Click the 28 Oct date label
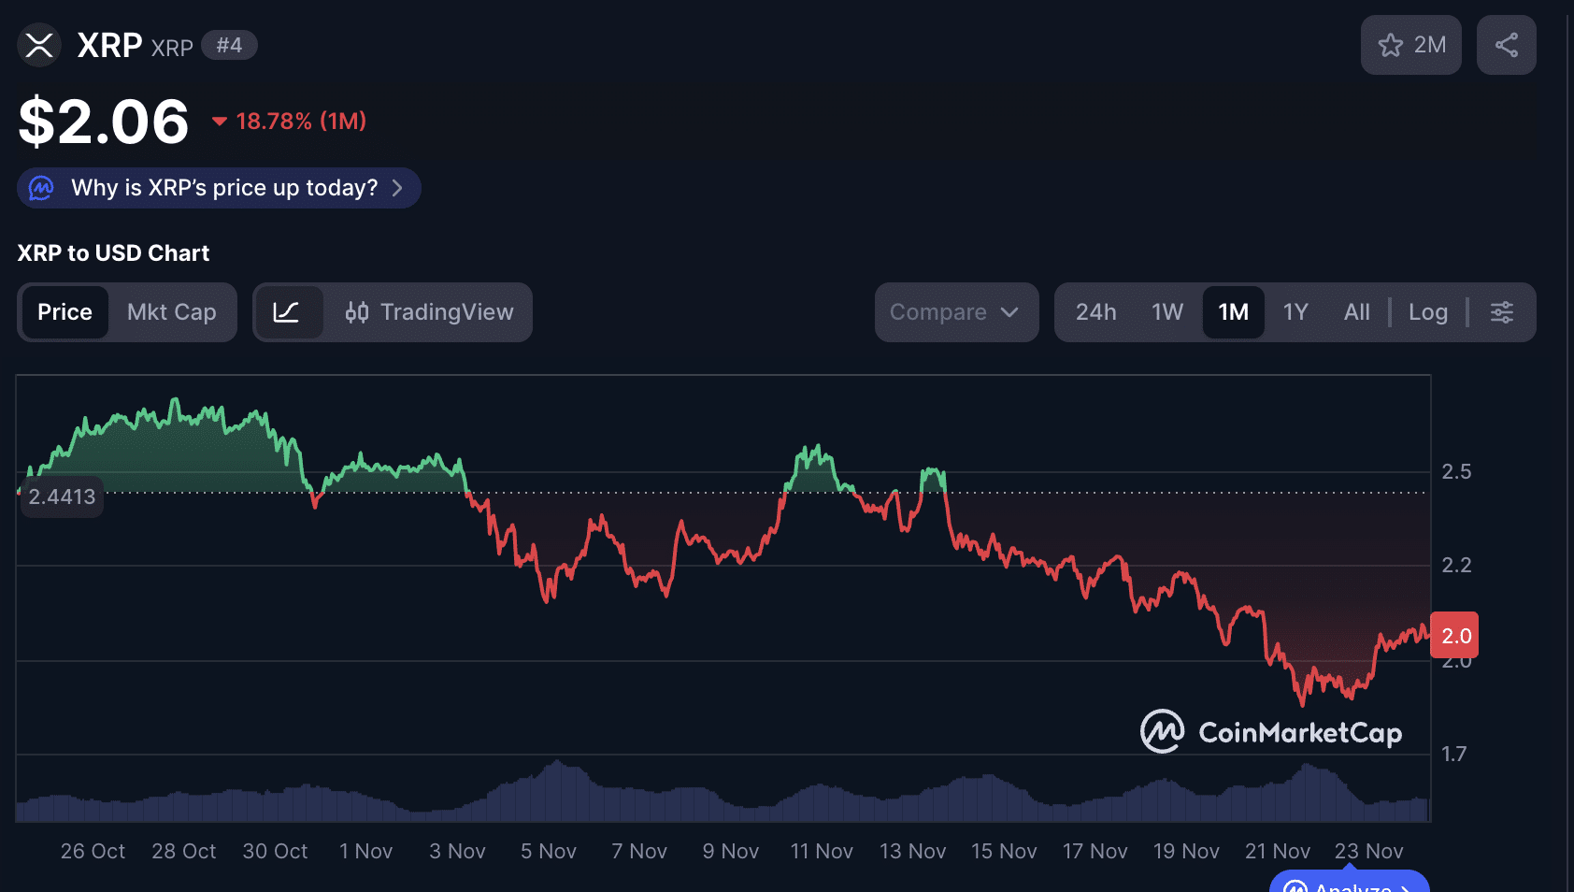This screenshot has height=892, width=1574. [183, 852]
